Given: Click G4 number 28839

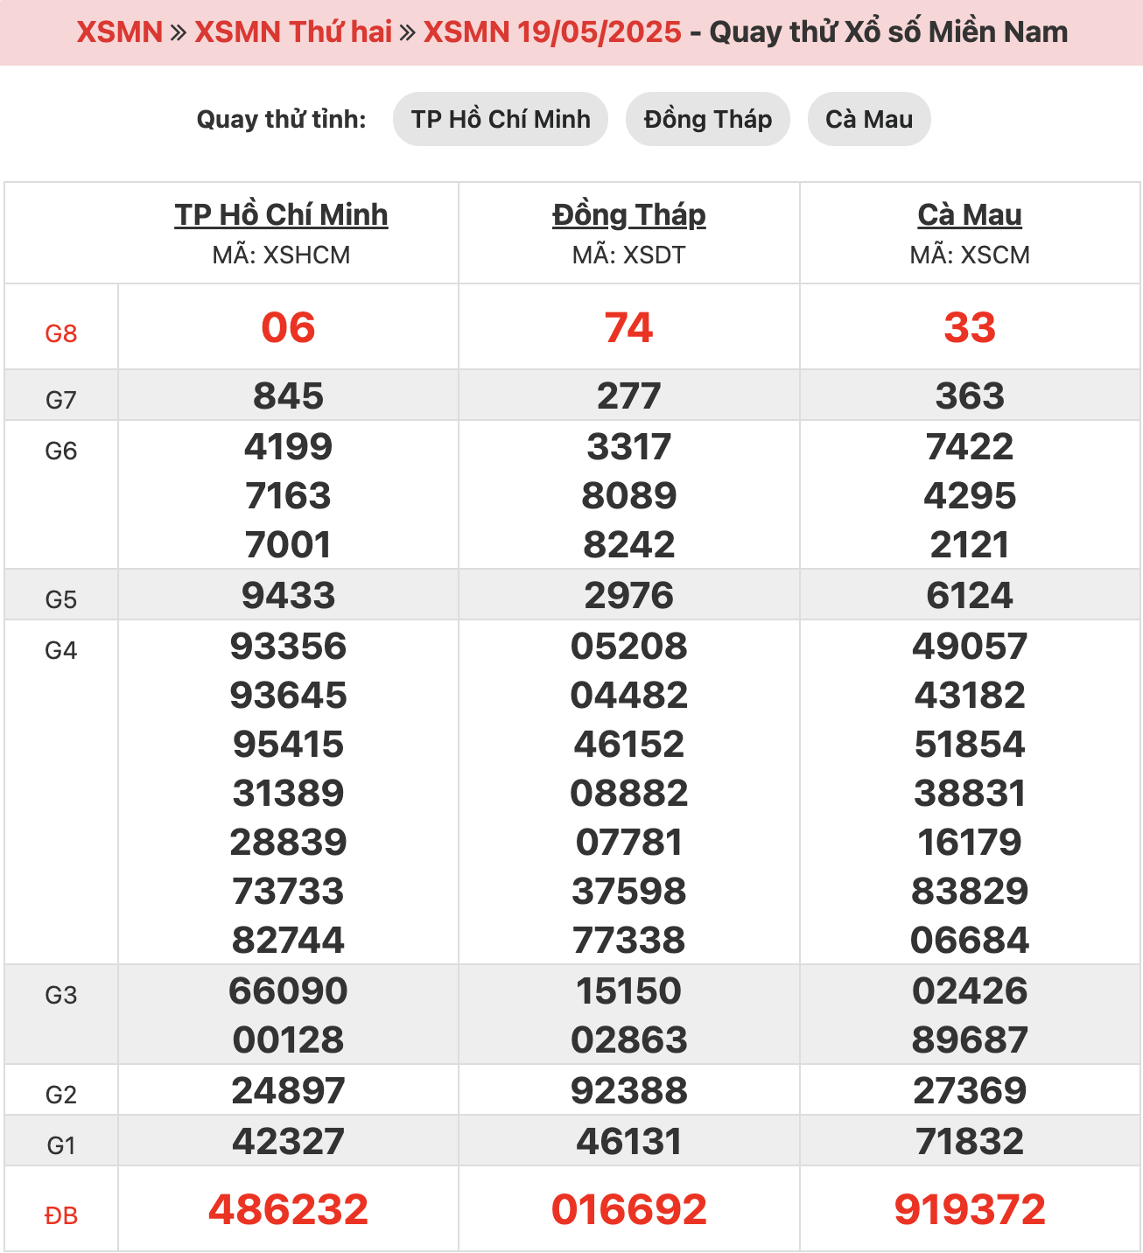Looking at the screenshot, I should point(288,843).
